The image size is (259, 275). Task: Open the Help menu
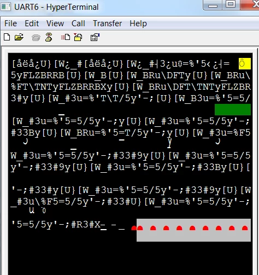point(138,24)
